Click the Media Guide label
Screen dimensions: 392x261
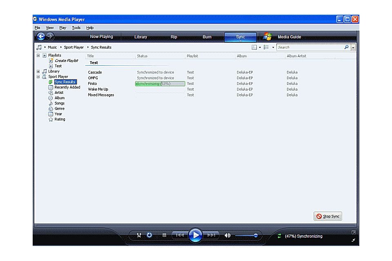click(x=289, y=37)
